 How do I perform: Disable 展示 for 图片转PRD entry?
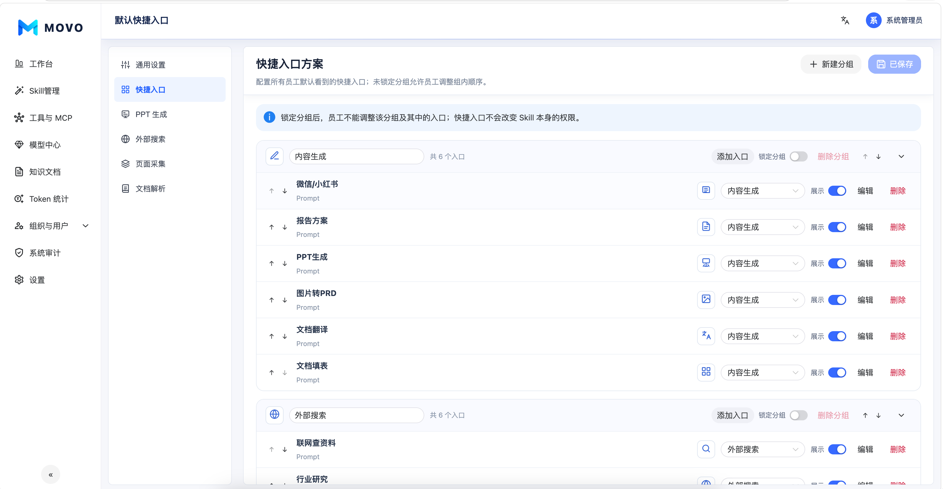(x=837, y=300)
